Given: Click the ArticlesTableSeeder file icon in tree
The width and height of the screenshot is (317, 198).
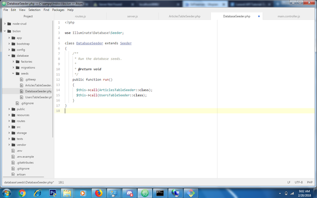Looking at the screenshot, I should pos(21,85).
